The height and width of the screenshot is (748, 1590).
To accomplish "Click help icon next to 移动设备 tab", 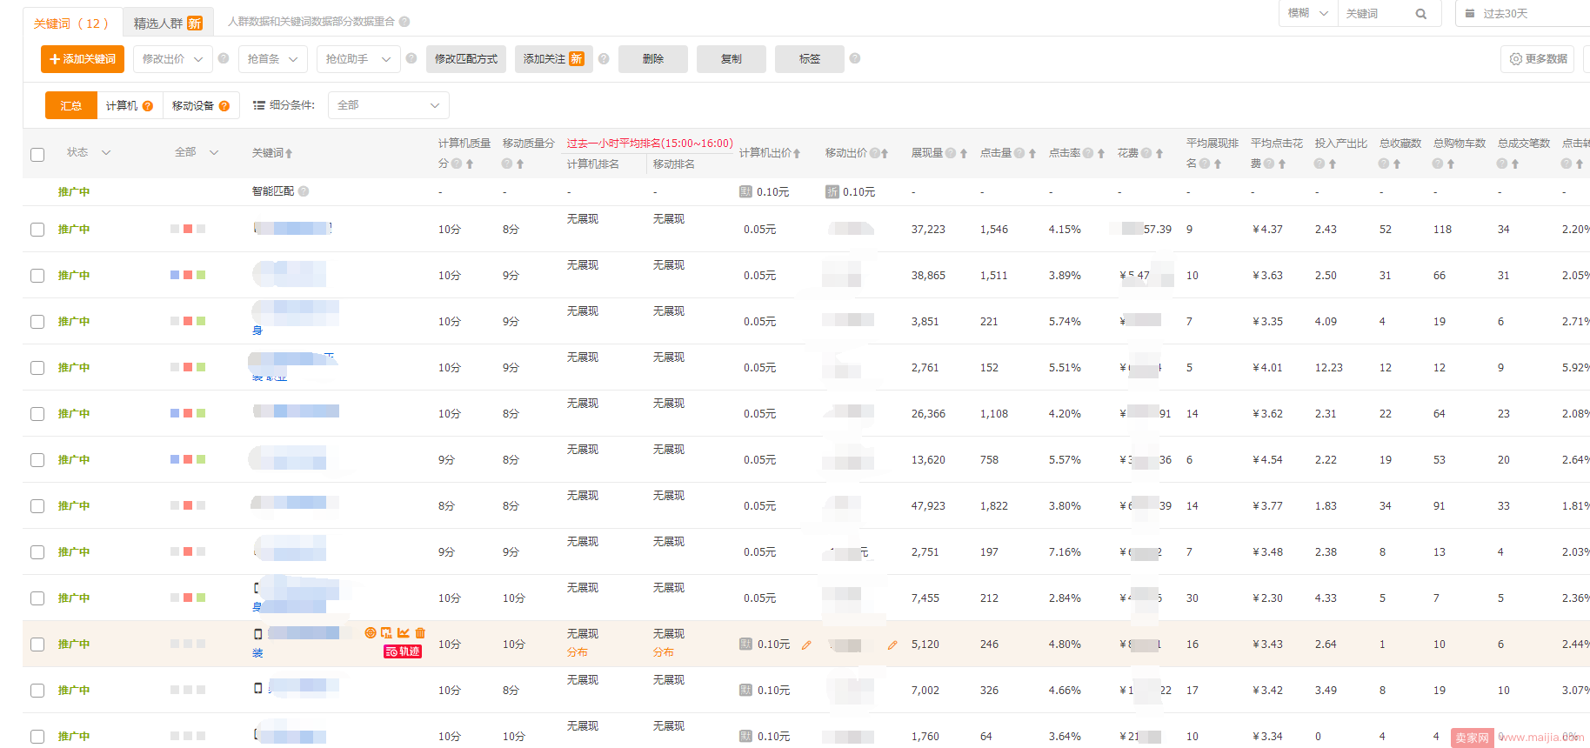I will pyautogui.click(x=224, y=106).
